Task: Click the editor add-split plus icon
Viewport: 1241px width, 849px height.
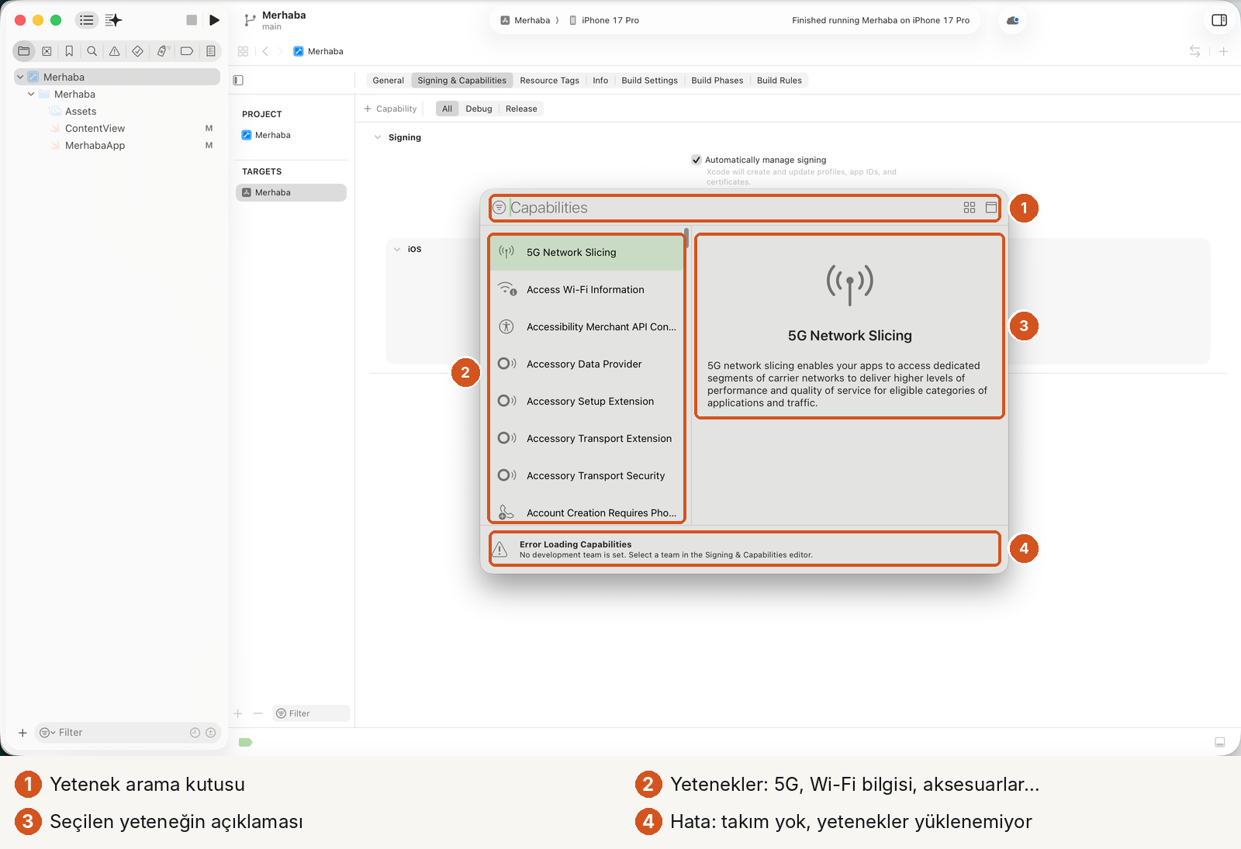Action: (x=1223, y=51)
